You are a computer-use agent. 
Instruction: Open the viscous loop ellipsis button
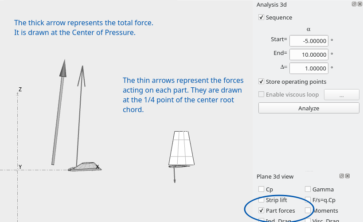[x=342, y=95]
